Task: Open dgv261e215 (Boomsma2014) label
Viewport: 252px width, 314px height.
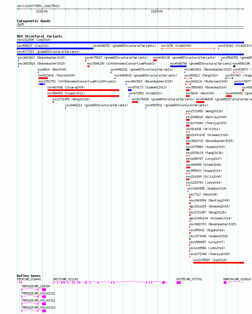Action: coord(210,207)
